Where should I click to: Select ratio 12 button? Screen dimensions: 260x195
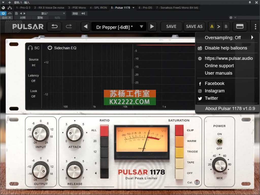[104, 153]
